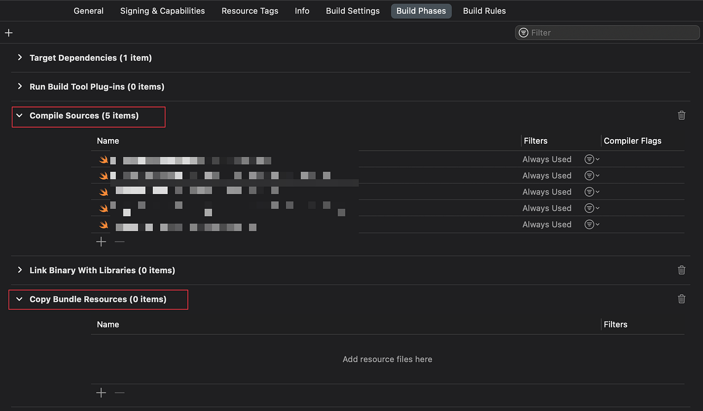Open platform filter dropdown for last source file
Image resolution: width=703 pixels, height=411 pixels.
(x=592, y=225)
